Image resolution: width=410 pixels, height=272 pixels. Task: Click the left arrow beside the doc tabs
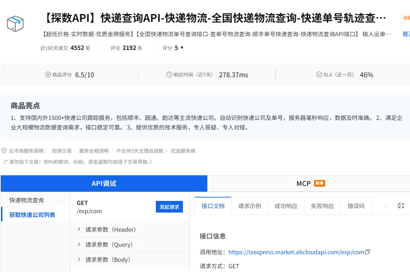tap(385, 206)
